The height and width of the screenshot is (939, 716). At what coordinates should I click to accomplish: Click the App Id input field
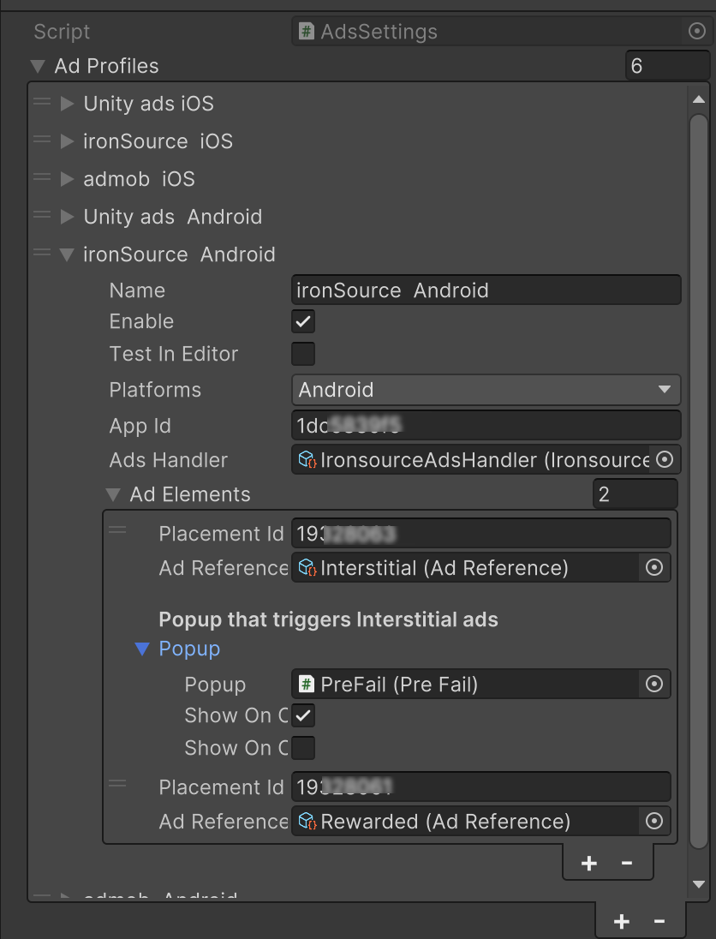click(486, 426)
